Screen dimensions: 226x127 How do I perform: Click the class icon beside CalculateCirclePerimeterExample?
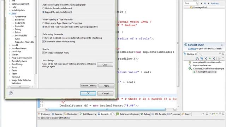click(190, 69)
